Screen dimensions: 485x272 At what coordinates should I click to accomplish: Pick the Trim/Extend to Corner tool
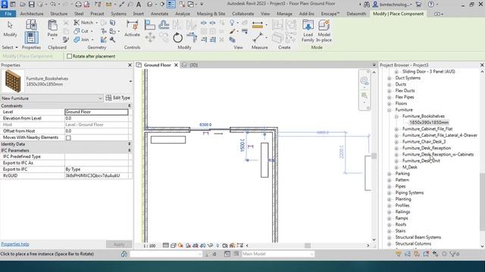(192, 38)
